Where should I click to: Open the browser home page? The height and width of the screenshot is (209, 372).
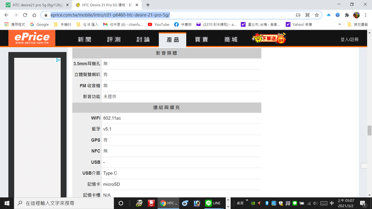(x=34, y=15)
